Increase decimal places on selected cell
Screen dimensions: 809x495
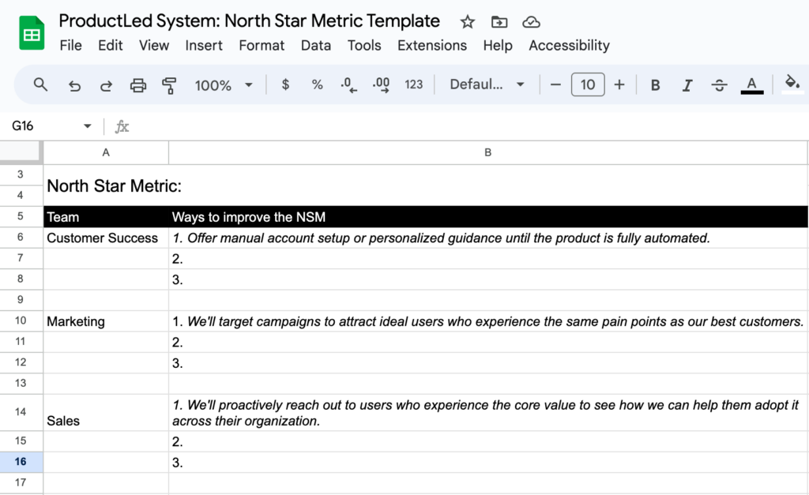(382, 84)
